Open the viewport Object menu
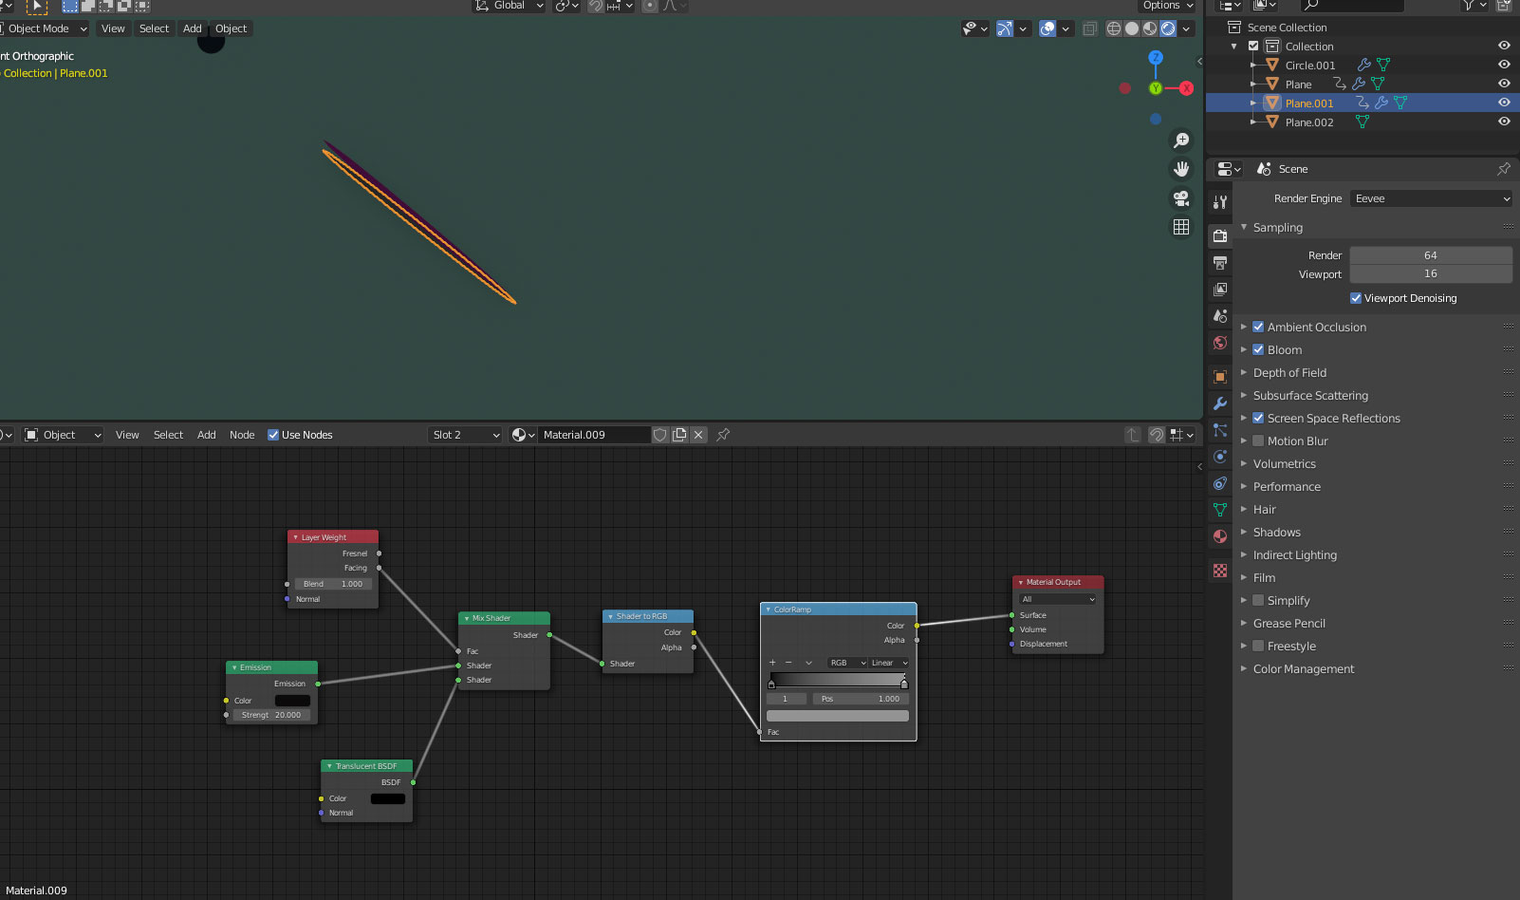Image resolution: width=1520 pixels, height=900 pixels. pos(231,28)
